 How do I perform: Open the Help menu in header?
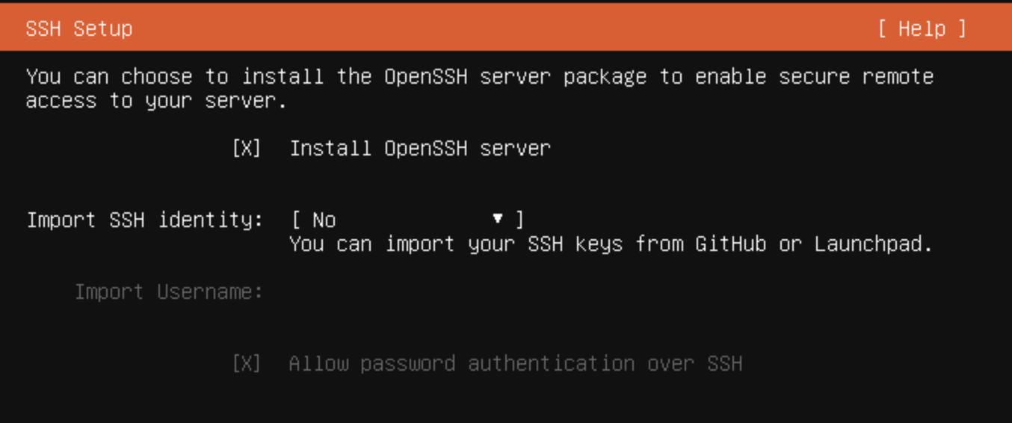click(922, 28)
